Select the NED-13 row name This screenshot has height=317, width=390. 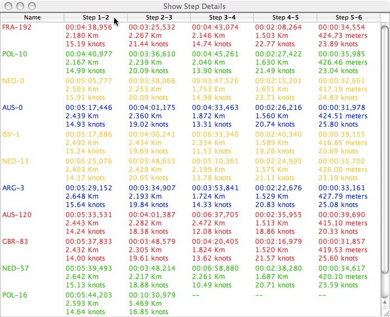[x=16, y=161]
